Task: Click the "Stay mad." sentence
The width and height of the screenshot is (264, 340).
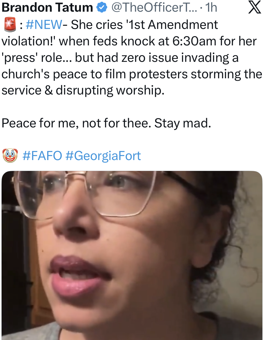Action: [x=183, y=123]
